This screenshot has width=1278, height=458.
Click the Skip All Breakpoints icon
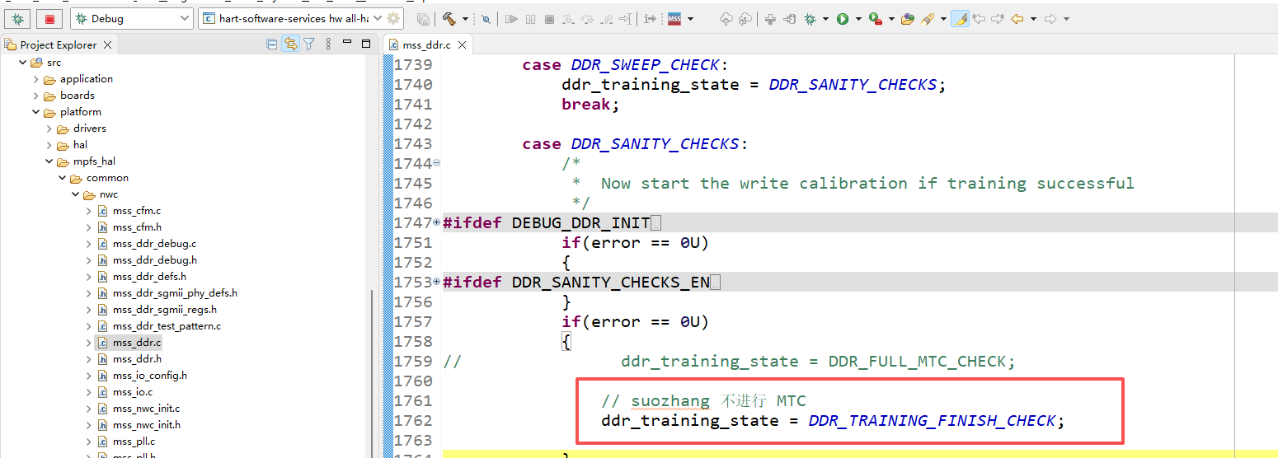(486, 19)
